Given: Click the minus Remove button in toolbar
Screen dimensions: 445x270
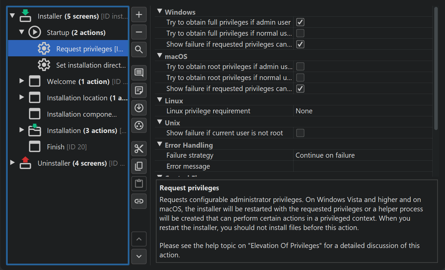Looking at the screenshot, I should (x=139, y=32).
